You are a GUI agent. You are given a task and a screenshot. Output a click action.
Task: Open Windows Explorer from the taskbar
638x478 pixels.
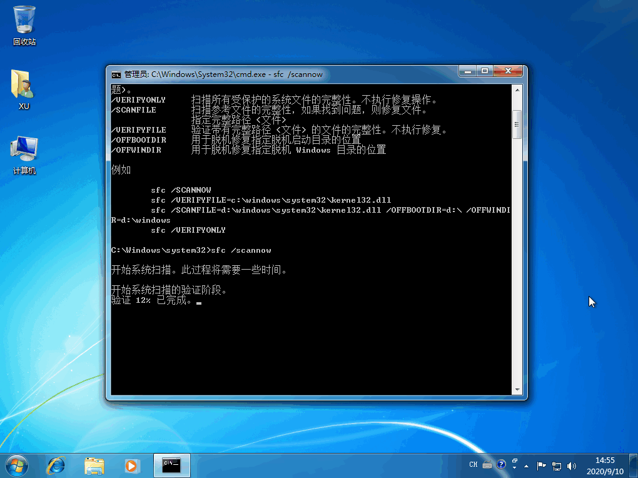click(x=94, y=465)
